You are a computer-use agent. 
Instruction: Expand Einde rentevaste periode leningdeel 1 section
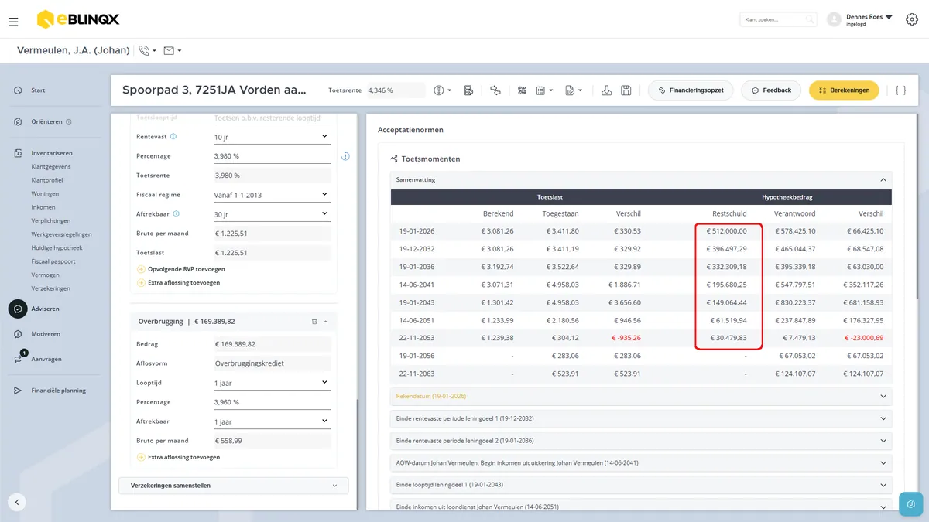click(641, 418)
